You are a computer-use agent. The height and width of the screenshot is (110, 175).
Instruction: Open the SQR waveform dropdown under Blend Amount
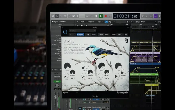pyautogui.click(x=123, y=78)
